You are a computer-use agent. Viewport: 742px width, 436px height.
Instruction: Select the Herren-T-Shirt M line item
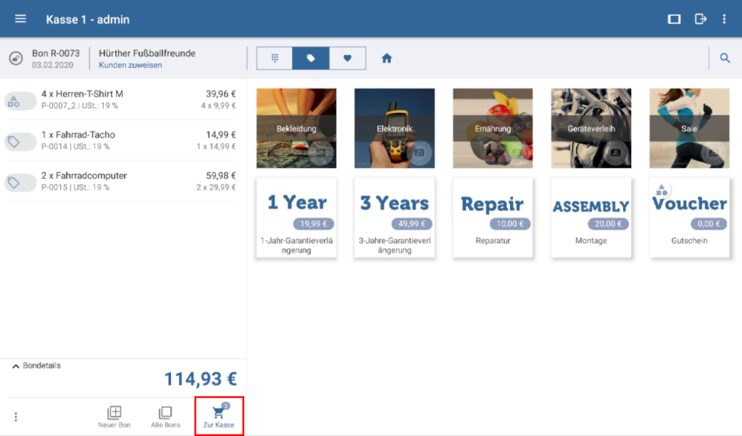(x=123, y=99)
